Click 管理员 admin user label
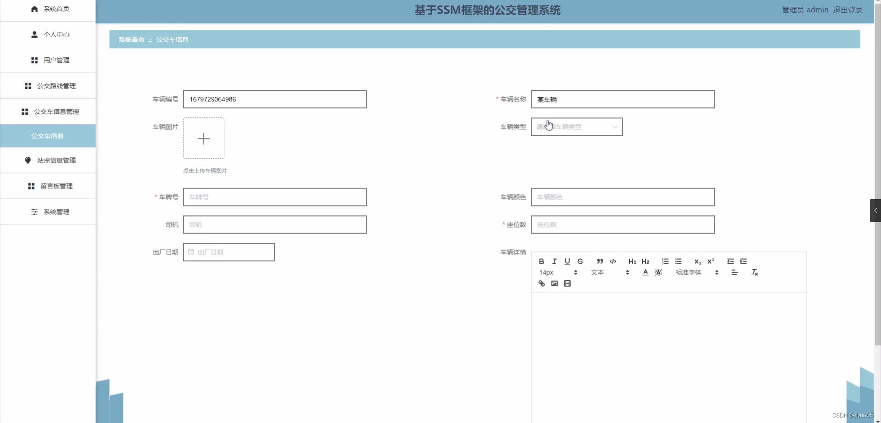The height and width of the screenshot is (423, 881). pyautogui.click(x=805, y=10)
